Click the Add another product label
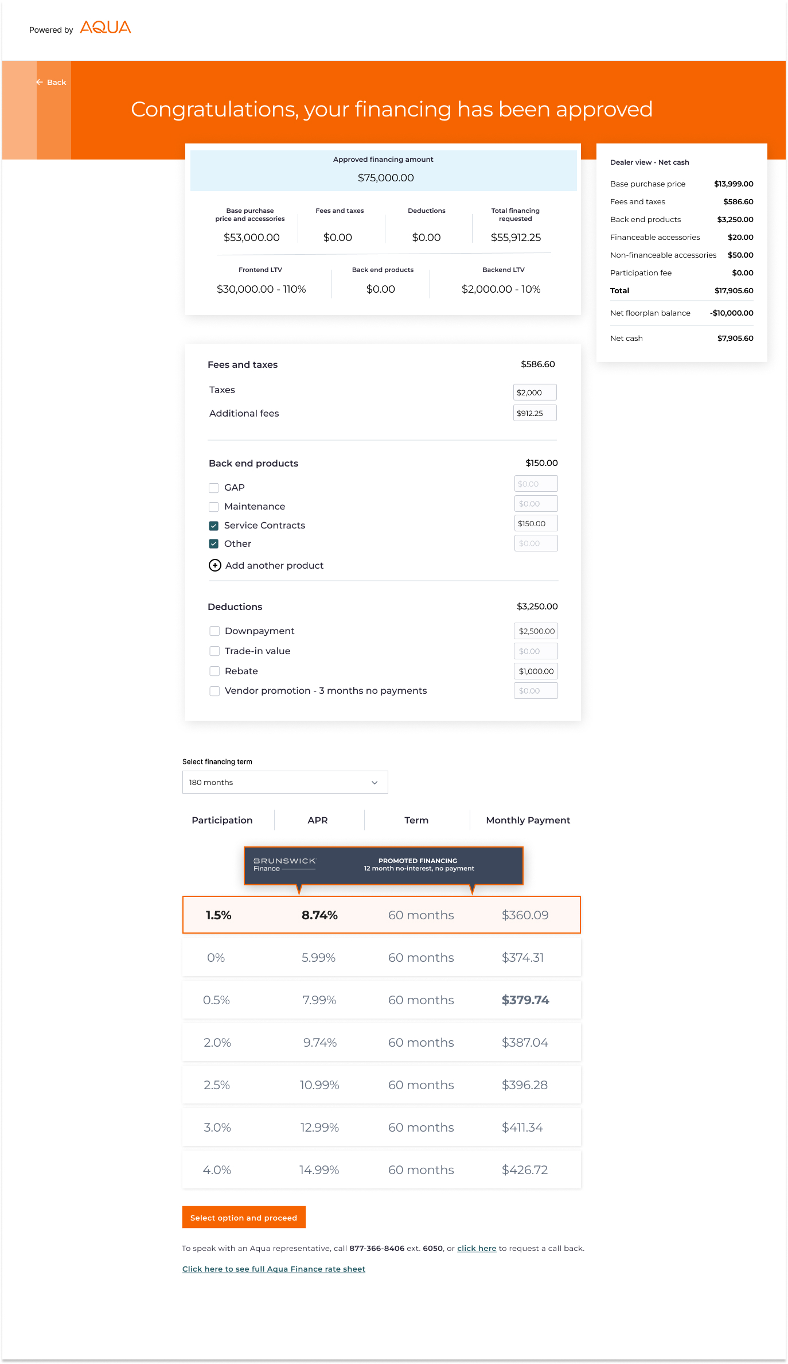 [274, 565]
